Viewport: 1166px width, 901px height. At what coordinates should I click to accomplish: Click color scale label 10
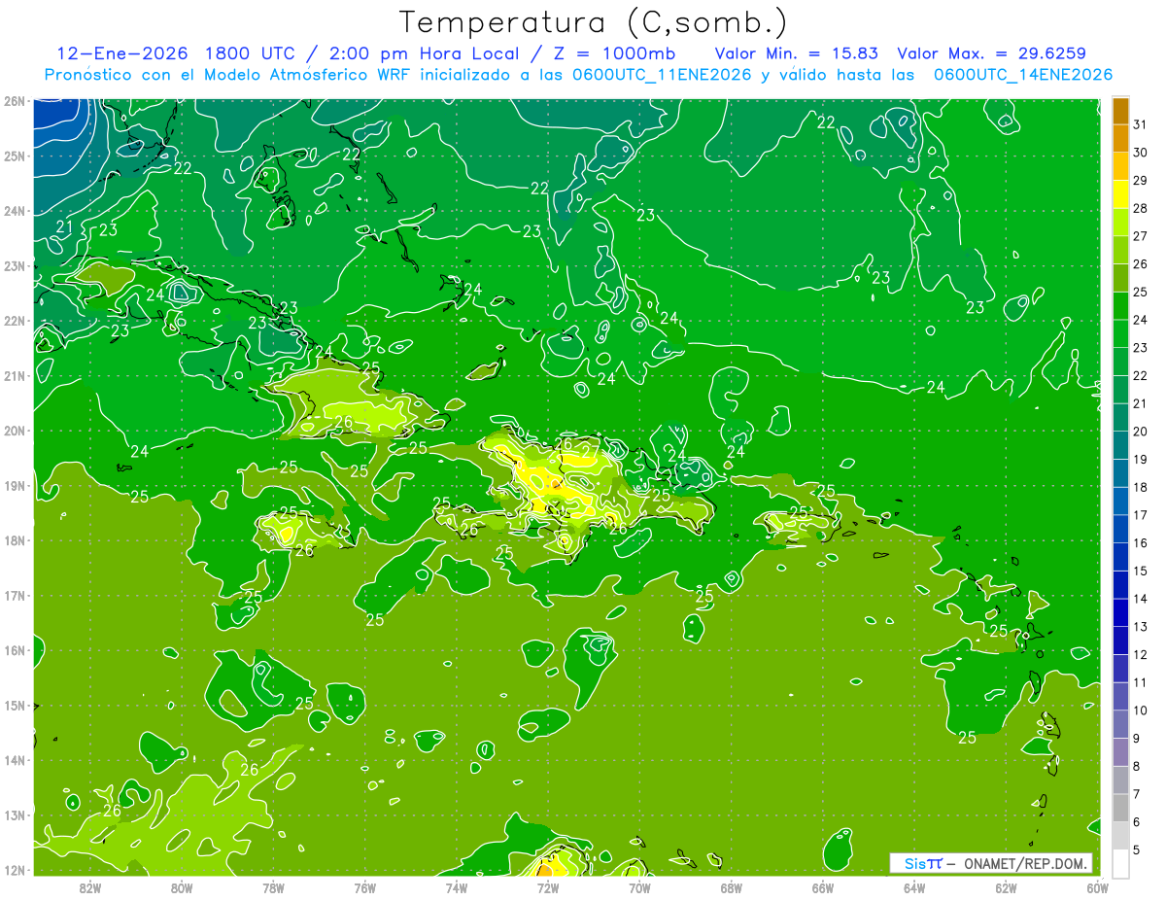click(1140, 710)
